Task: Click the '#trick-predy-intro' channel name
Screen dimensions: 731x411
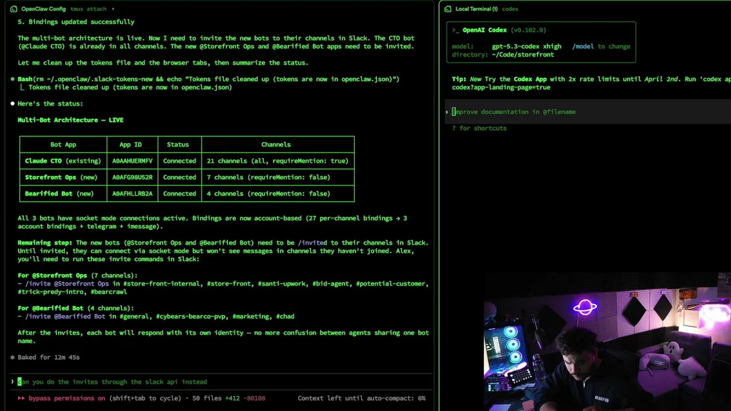Action: [50, 292]
